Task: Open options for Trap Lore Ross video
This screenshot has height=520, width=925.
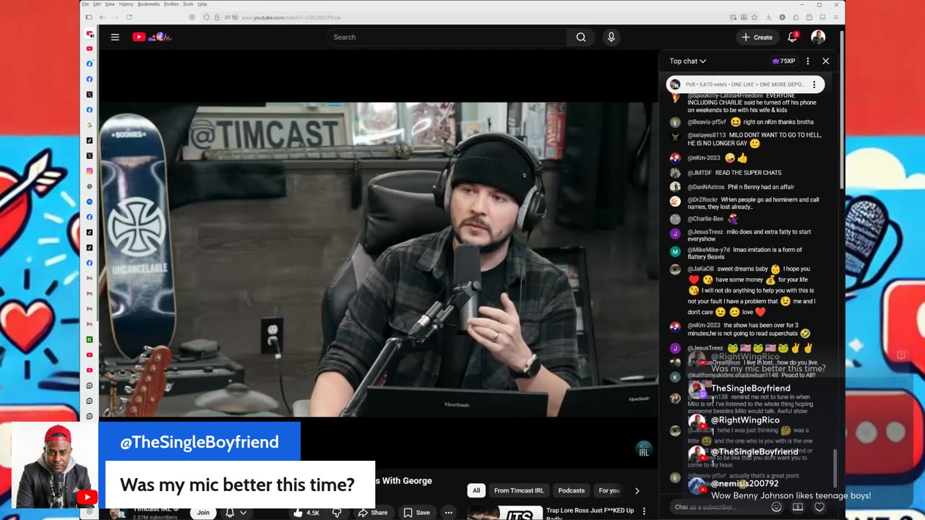Action: [x=644, y=511]
